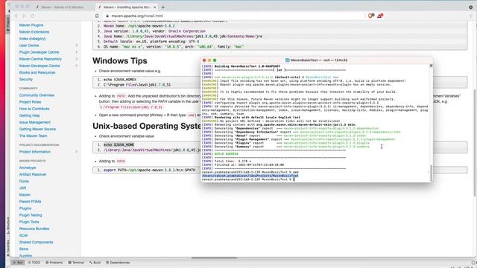
Task: Open the TODO tool window tab
Action: coord(34,262)
